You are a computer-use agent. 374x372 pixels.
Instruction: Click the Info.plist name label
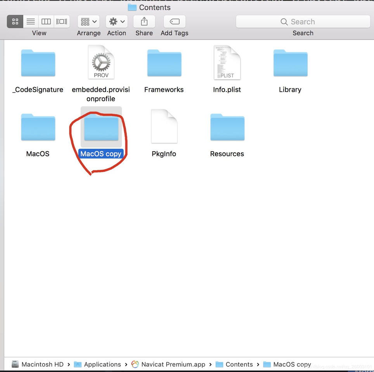(227, 90)
